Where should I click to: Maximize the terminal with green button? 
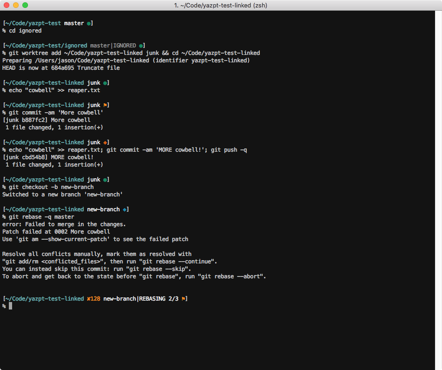coord(25,5)
